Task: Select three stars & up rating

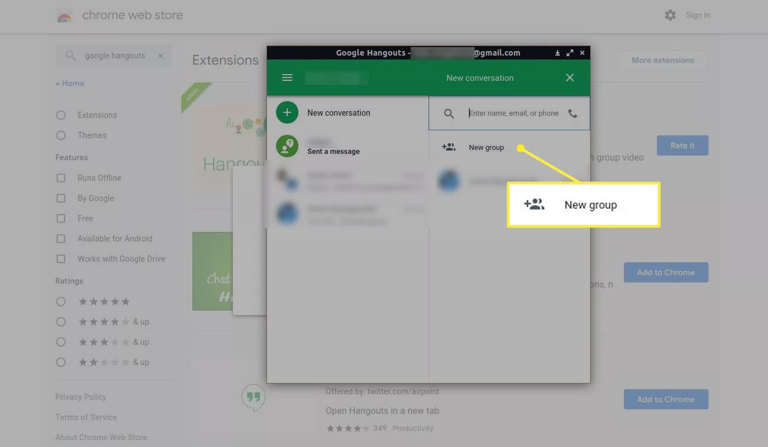Action: point(61,342)
